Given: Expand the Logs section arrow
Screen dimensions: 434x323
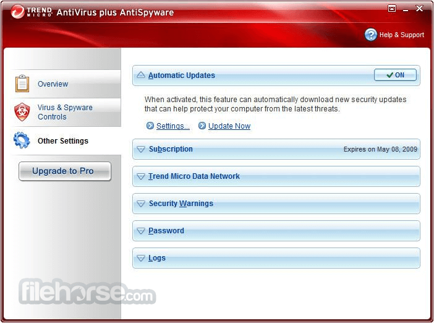Looking at the screenshot, I should 141,258.
